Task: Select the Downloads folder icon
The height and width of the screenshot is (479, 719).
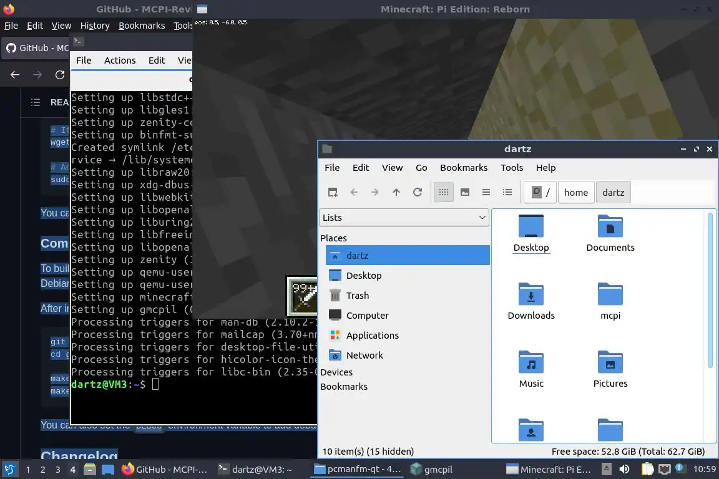Action: click(531, 301)
